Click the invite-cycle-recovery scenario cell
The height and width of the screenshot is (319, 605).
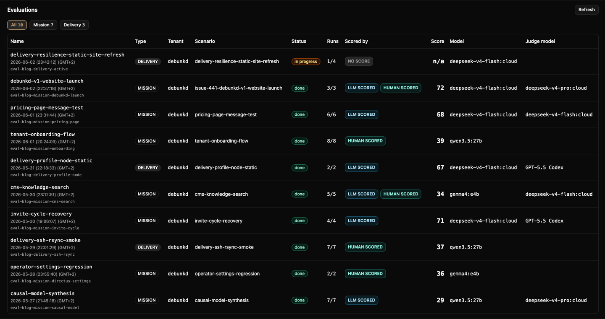click(x=218, y=221)
